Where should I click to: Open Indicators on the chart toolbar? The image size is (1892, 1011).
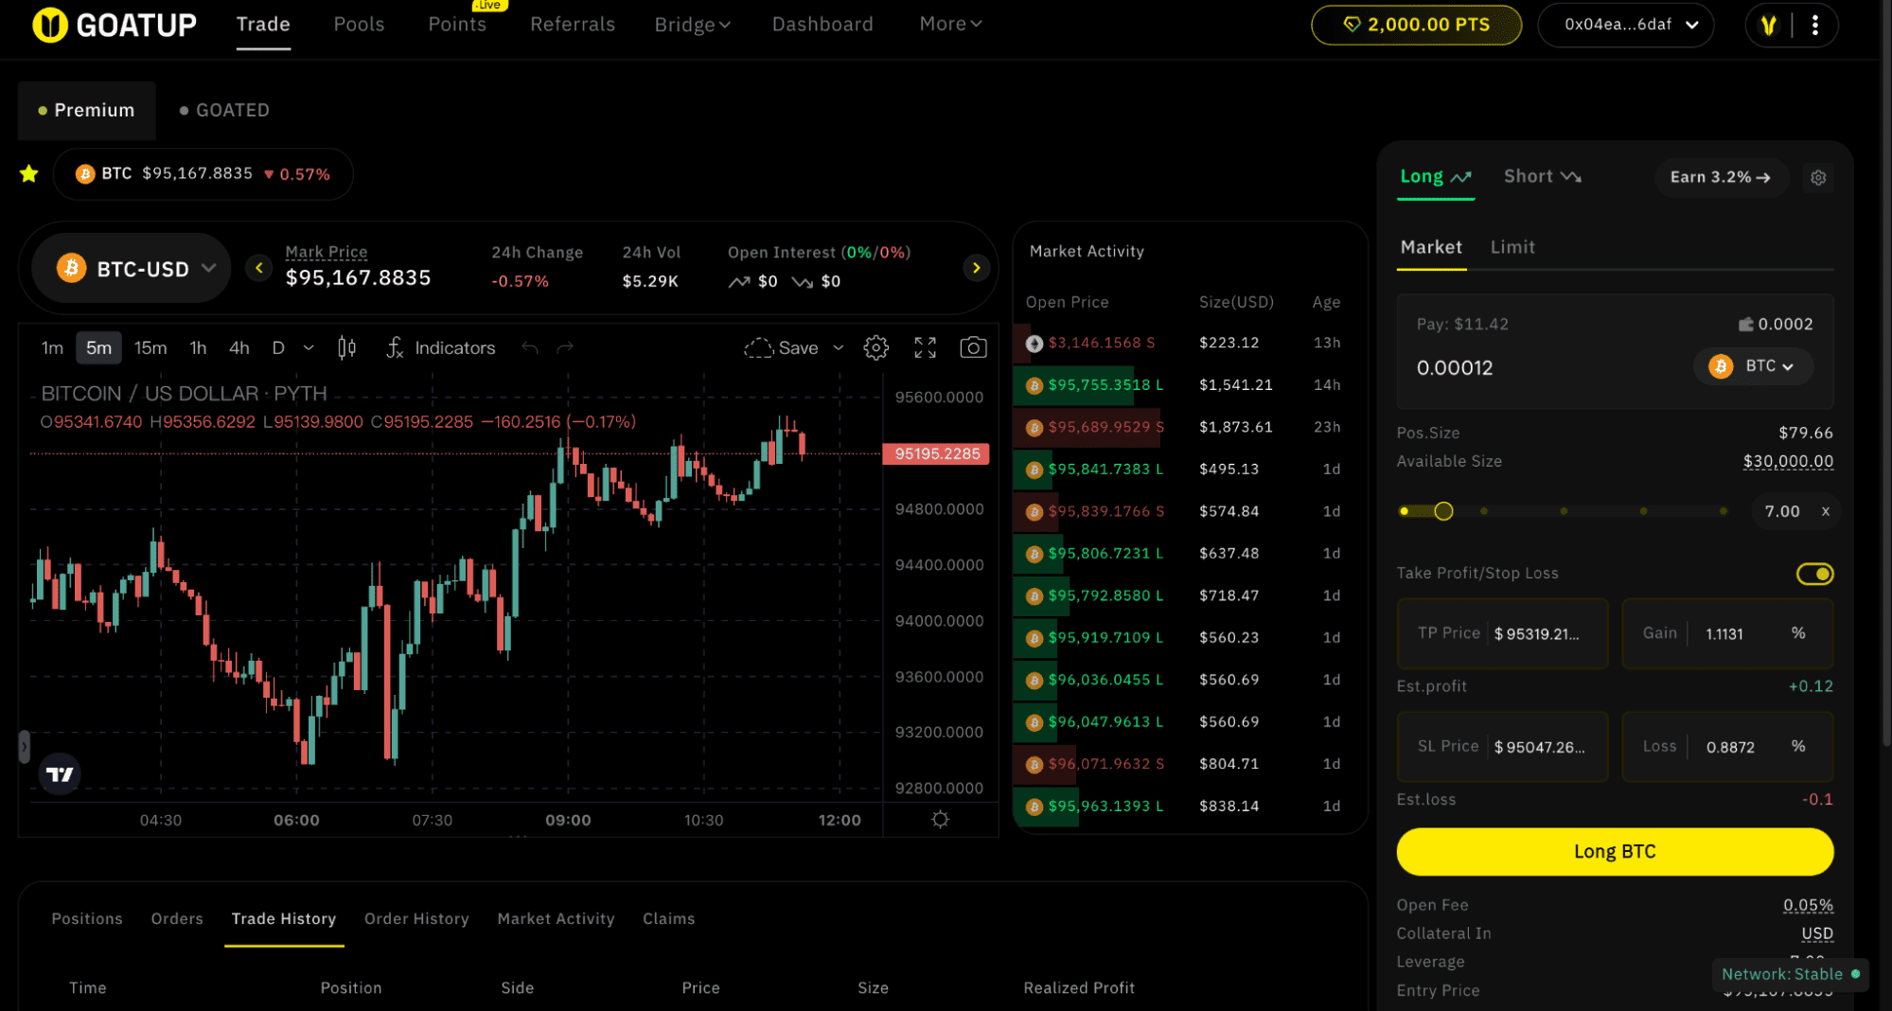click(441, 348)
